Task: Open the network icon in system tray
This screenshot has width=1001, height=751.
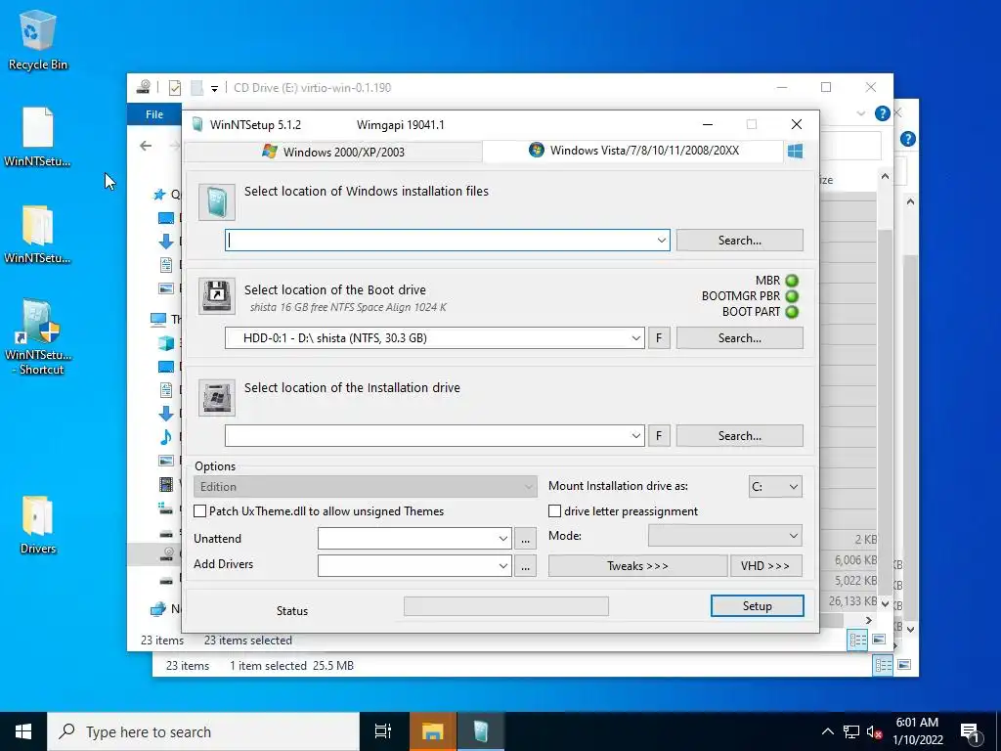Action: coord(851,731)
